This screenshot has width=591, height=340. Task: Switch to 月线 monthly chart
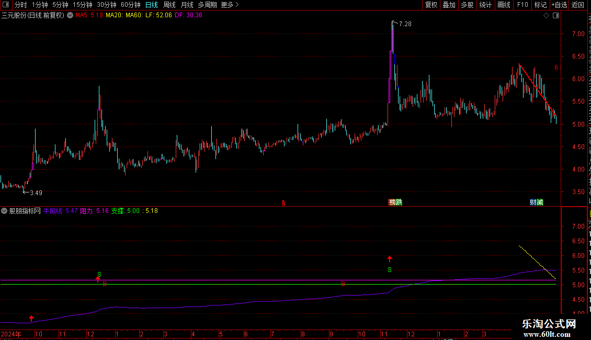(187, 5)
